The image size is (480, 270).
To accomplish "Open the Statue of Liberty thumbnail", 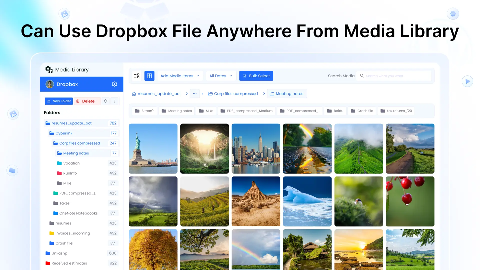I will point(153,149).
